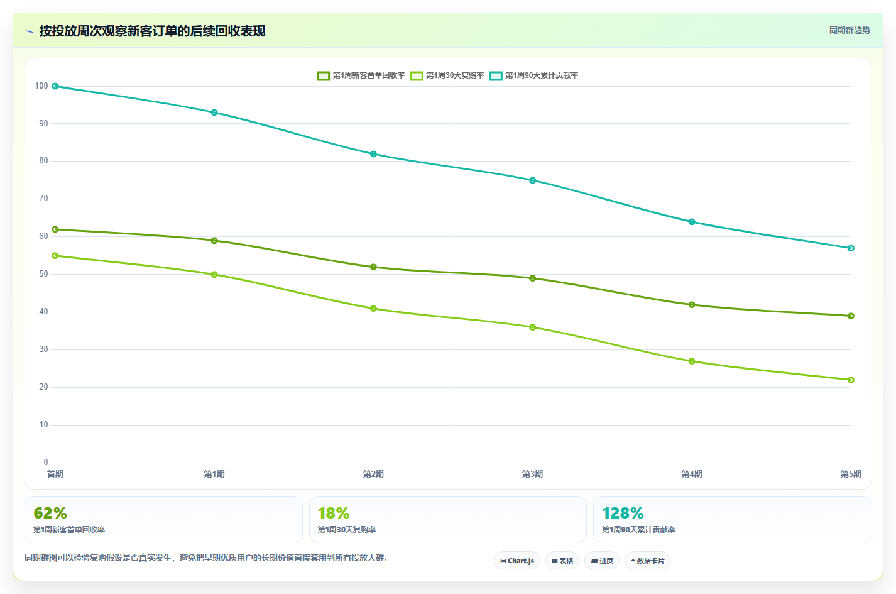
Task: Click the 数据卡片 chip
Action: coord(648,561)
